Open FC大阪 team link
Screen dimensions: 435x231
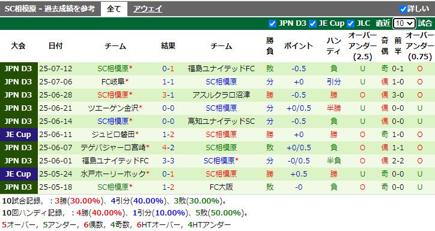click(221, 187)
